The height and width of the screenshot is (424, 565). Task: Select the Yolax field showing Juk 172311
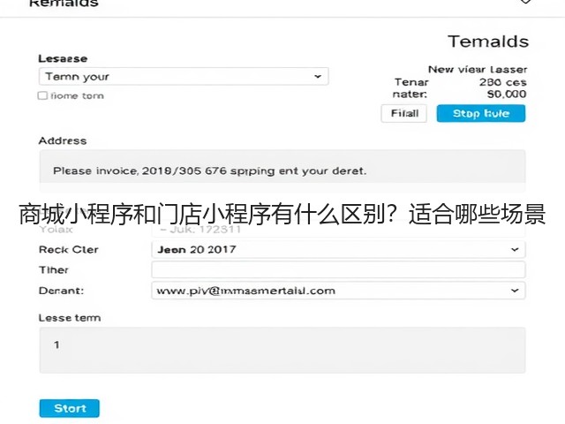tap(338, 230)
